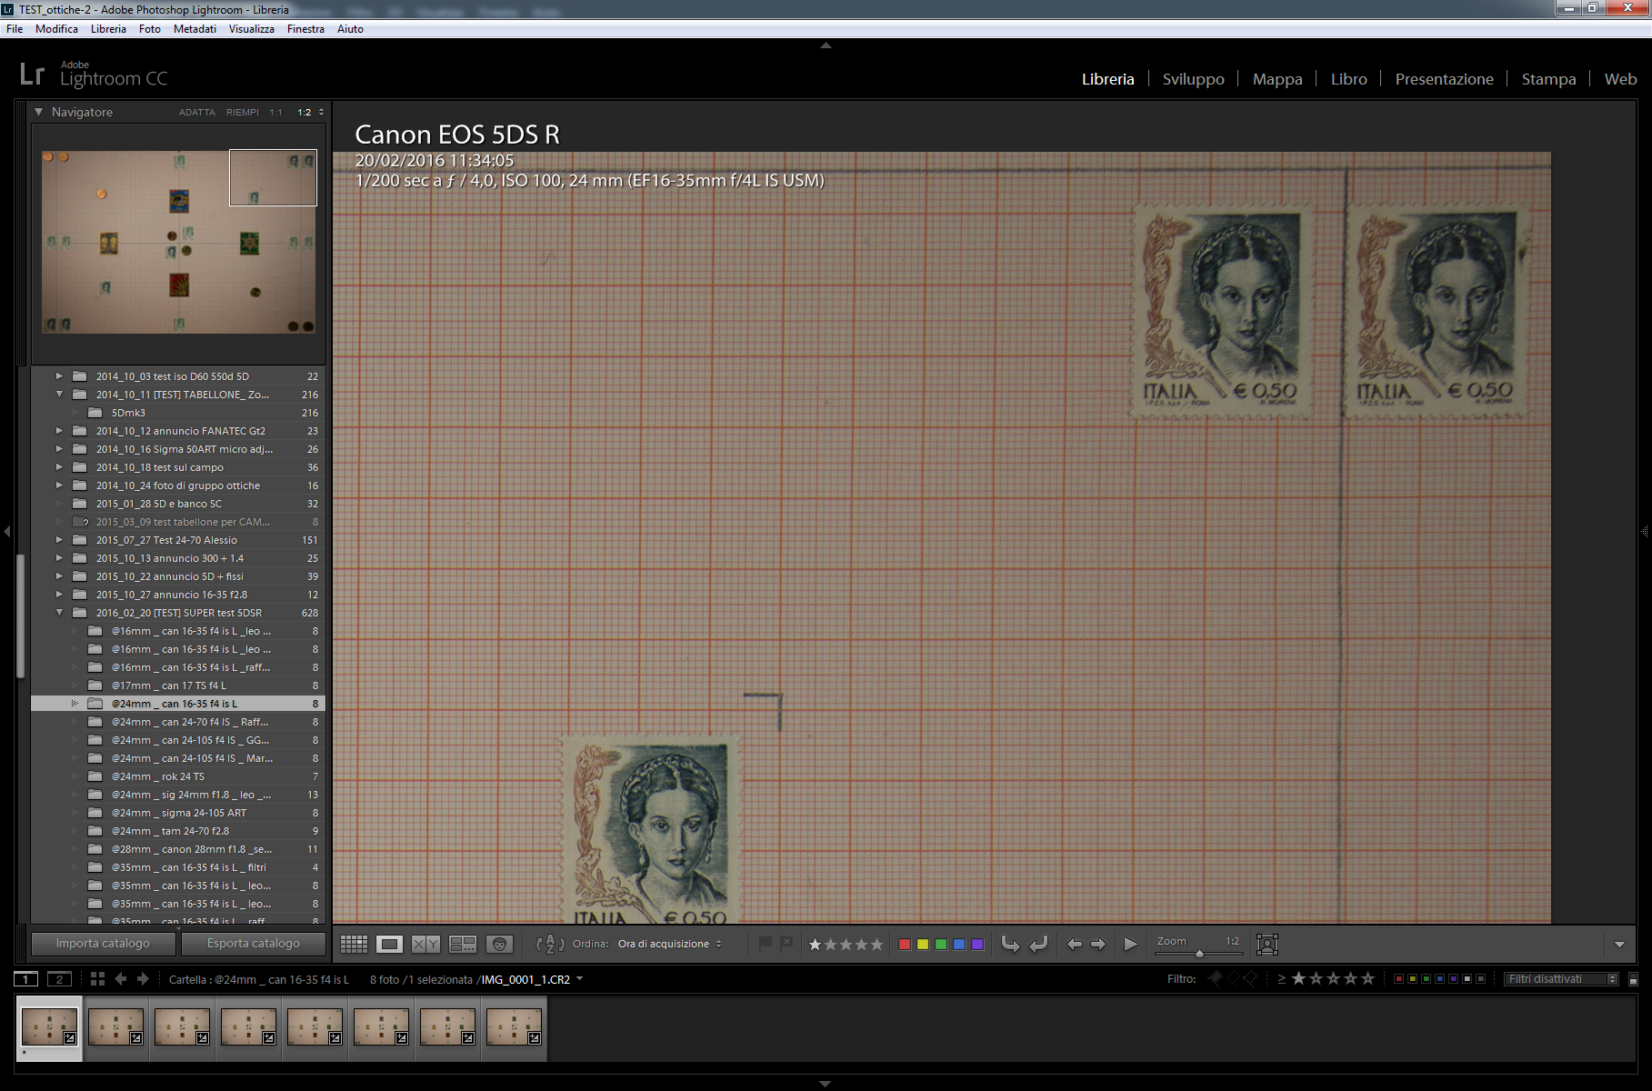This screenshot has height=1091, width=1652.
Task: Select next photo arrow
Action: click(1098, 944)
